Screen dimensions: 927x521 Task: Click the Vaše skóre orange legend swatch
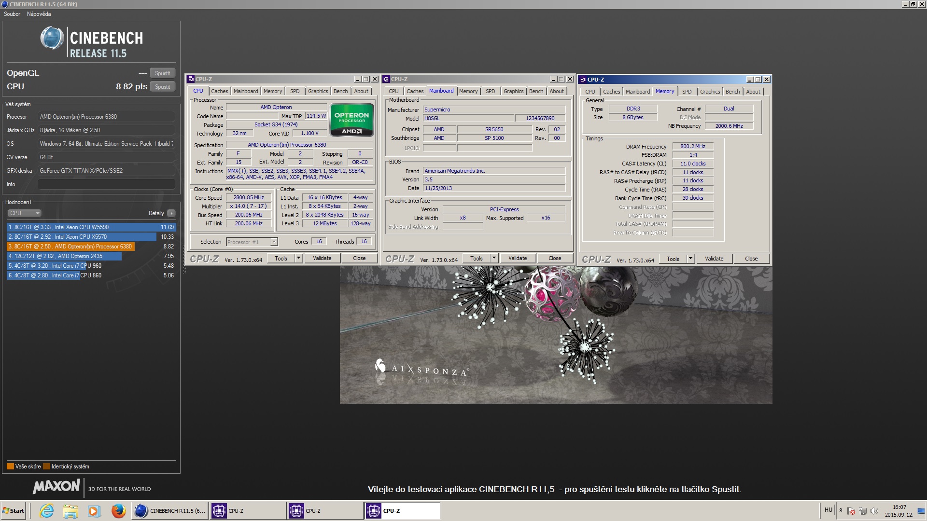10,466
